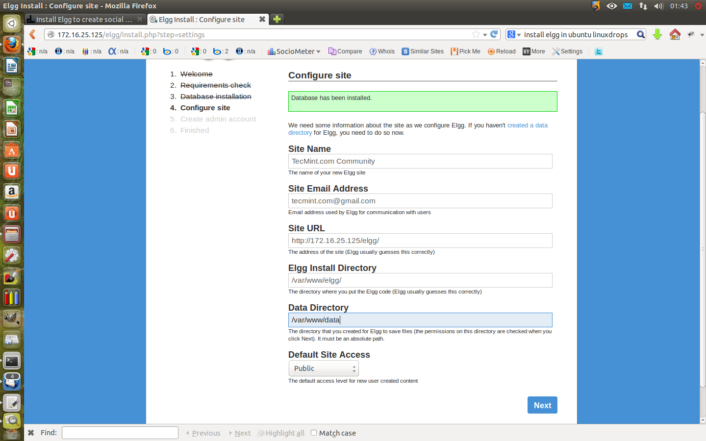The image size is (706, 441).
Task: Click Highlight all in find bar
Action: coord(281,433)
